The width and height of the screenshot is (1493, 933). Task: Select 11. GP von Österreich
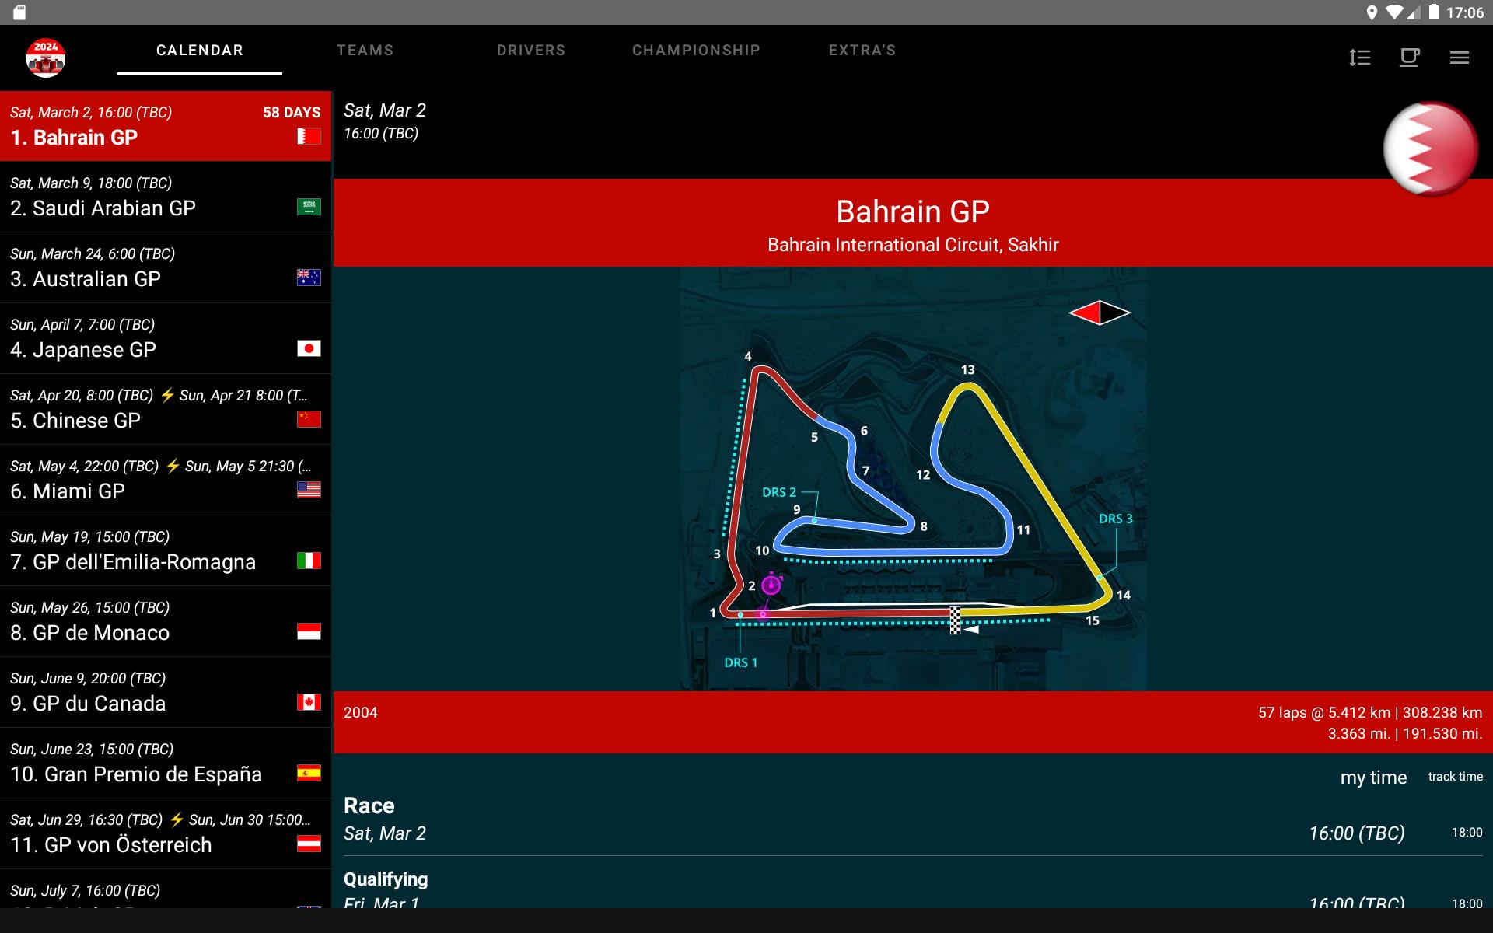coord(166,833)
